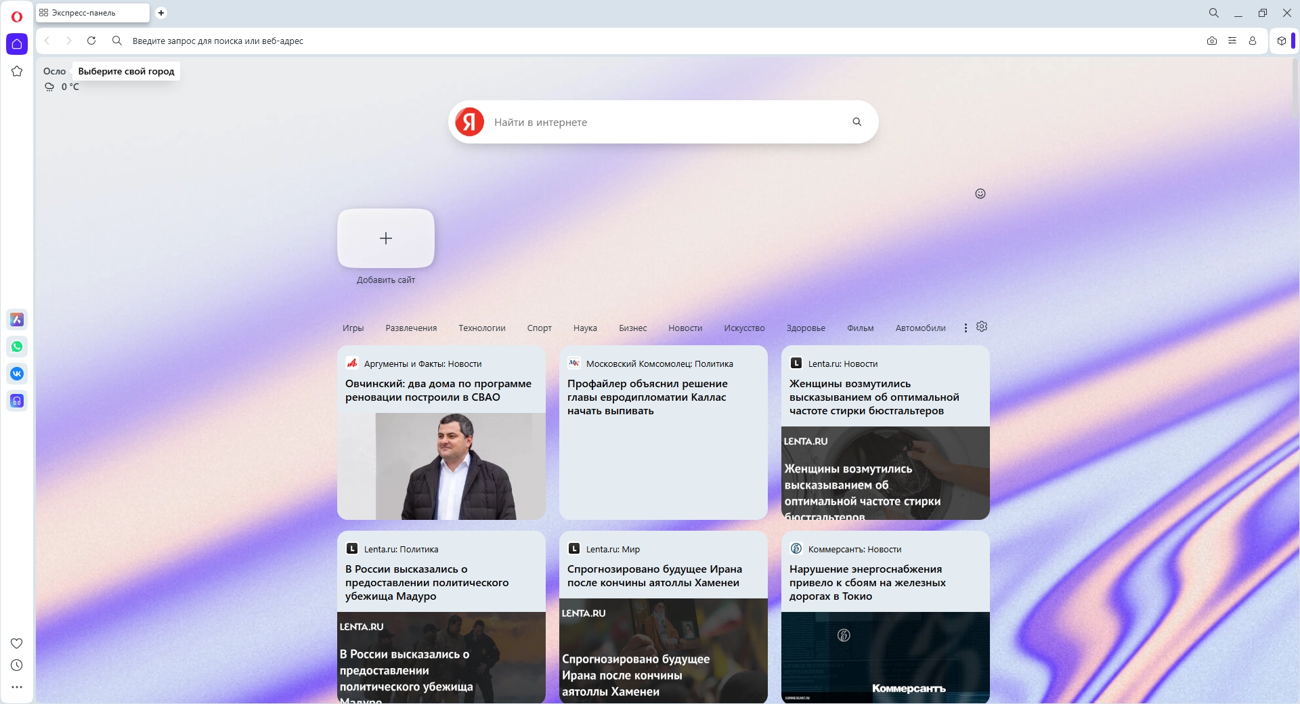The height and width of the screenshot is (704, 1300).
Task: Launch Aria AI from the sidebar
Action: point(17,320)
